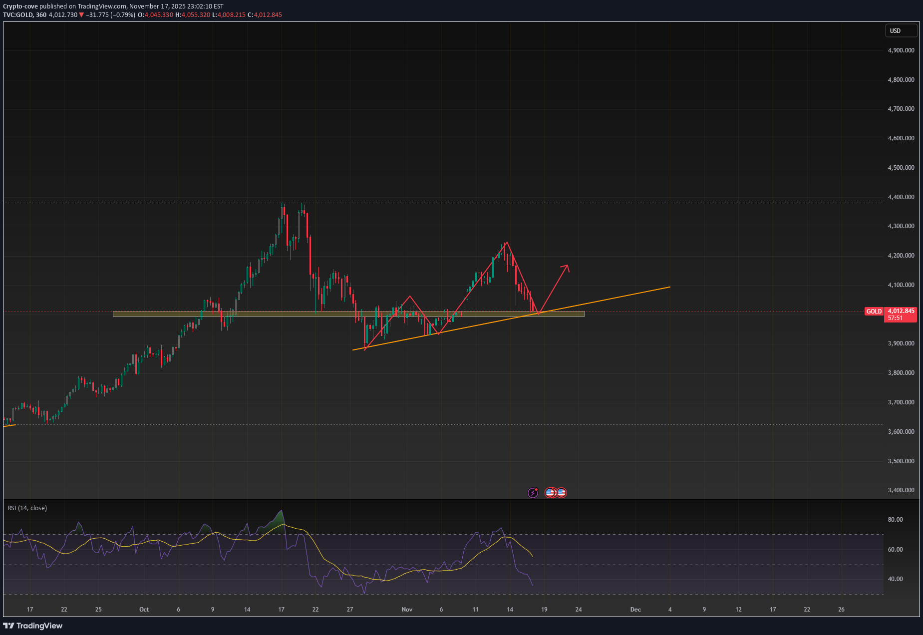Click the left US flag event marker
This screenshot has height=635, width=923.
click(550, 493)
